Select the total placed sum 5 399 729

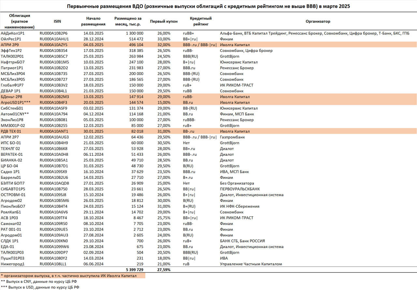(135, 270)
